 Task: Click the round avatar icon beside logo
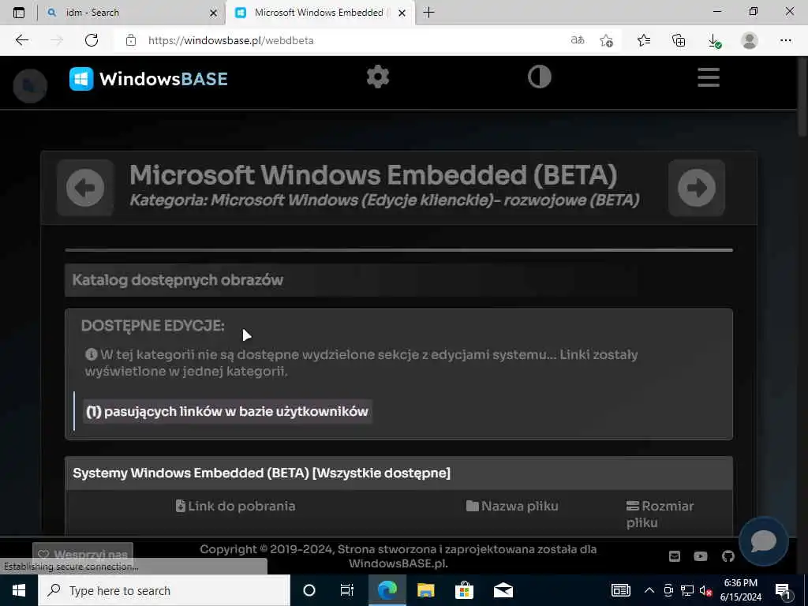point(30,86)
